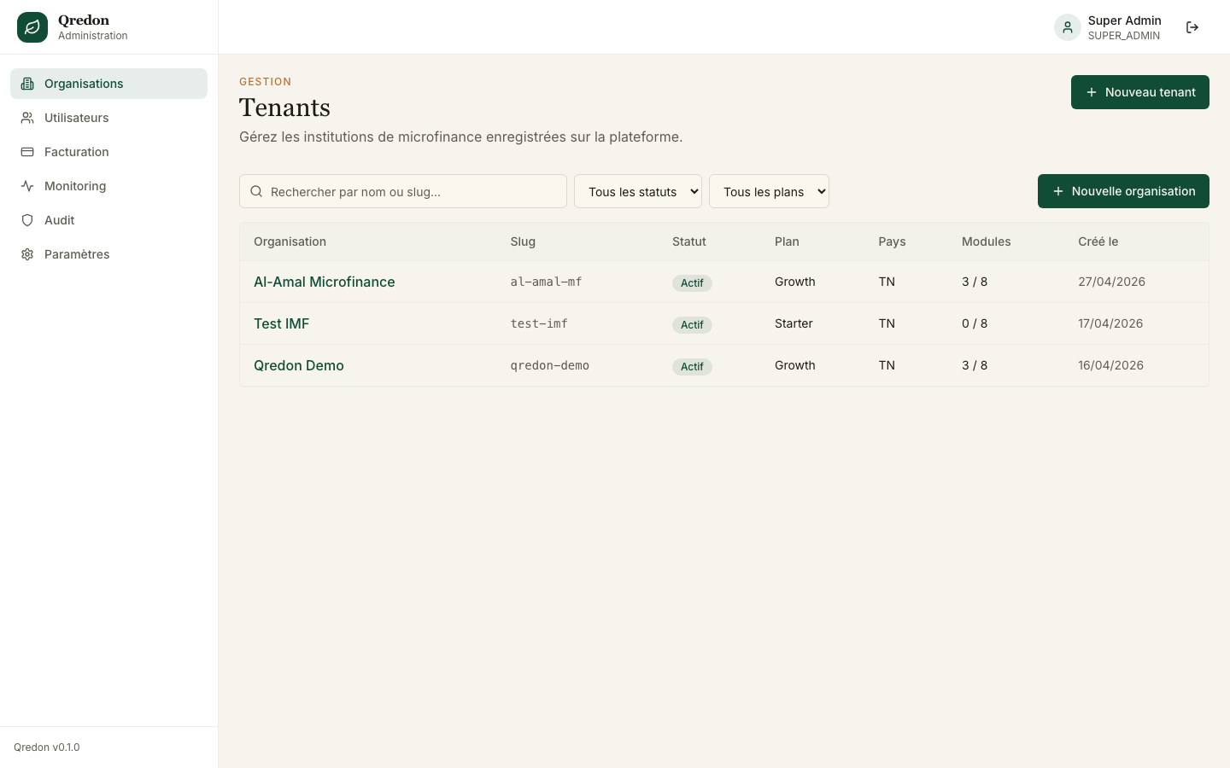Open the Qredon Demo organisation
Screen dimensions: 1230x768
coord(299,365)
